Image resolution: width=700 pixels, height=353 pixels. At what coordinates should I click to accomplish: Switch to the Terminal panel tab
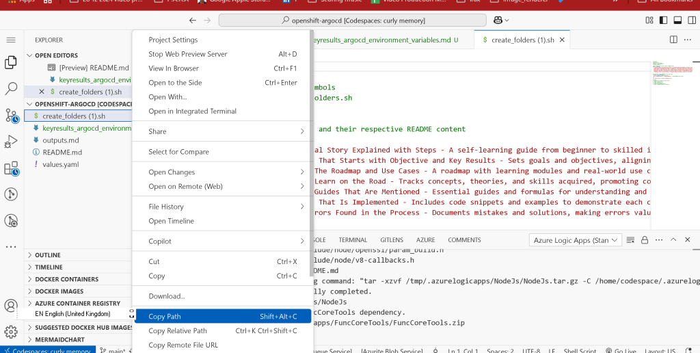tap(353, 240)
